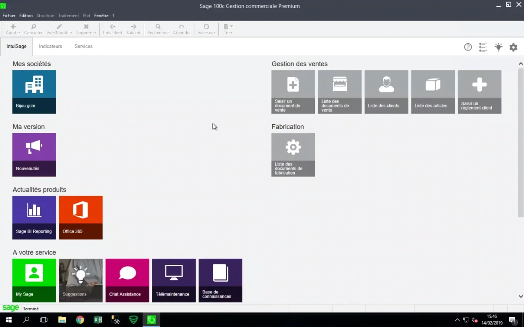The width and height of the screenshot is (524, 327).
Task: Switch to the IntuiSage tab
Action: tap(16, 47)
